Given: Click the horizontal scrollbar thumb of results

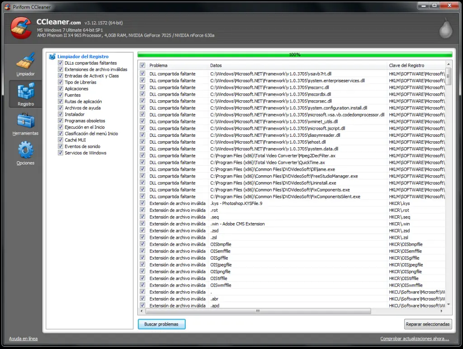Looking at the screenshot, I should coord(258,311).
